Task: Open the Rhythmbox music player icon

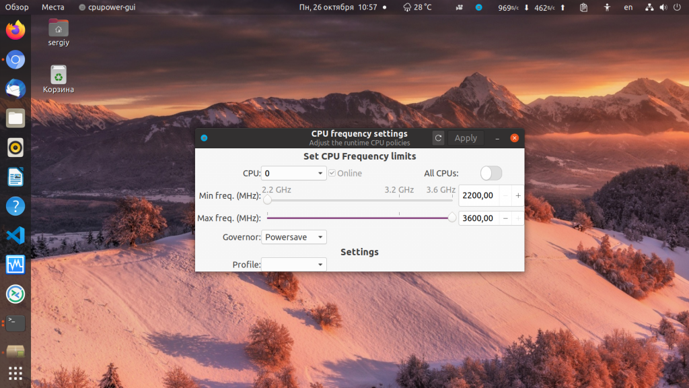Action: (15, 148)
